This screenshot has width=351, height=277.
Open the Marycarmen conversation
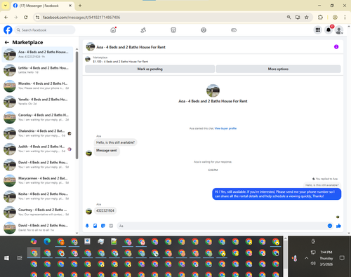37,180
